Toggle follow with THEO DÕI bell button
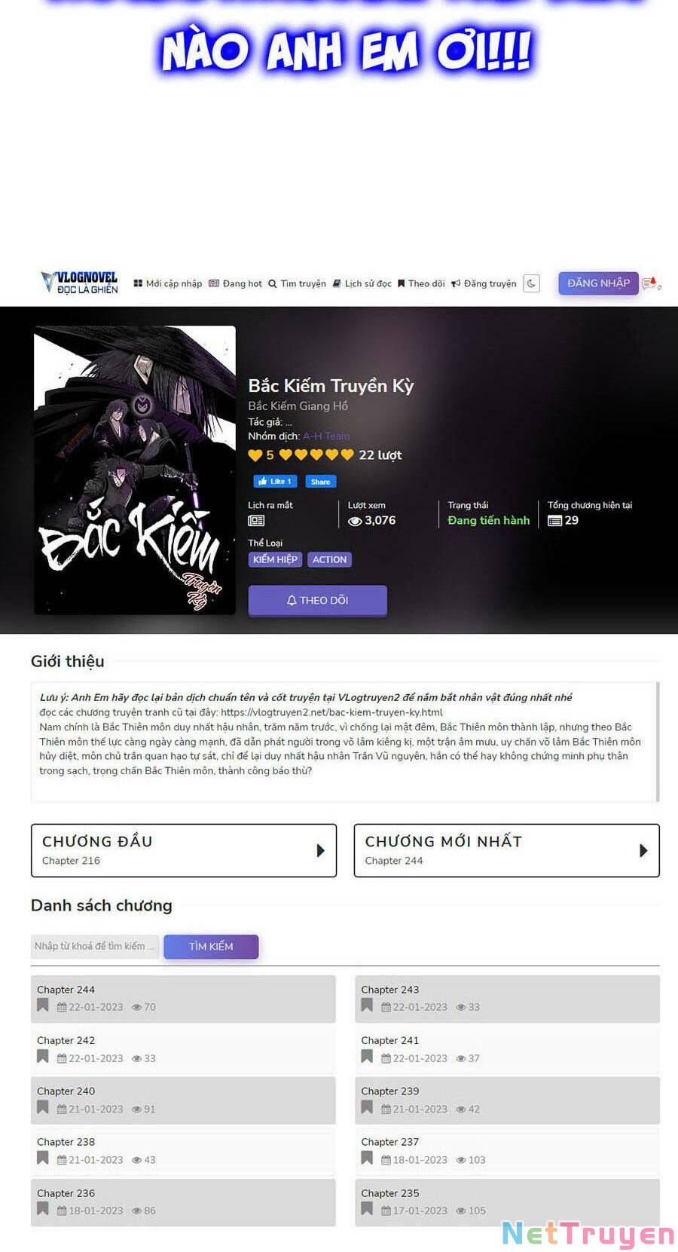The width and height of the screenshot is (678, 1252). 317,601
